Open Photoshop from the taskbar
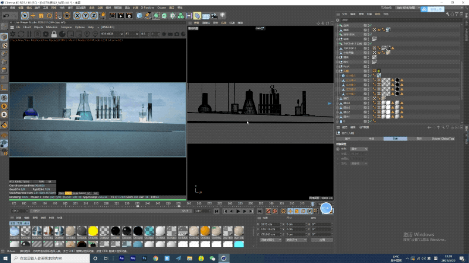The height and width of the screenshot is (263, 469). pos(144,258)
